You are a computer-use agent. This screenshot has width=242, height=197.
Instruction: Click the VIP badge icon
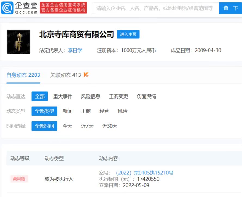pos(86,75)
